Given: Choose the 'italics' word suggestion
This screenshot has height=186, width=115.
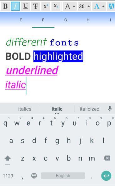Looking at the screenshot, I should 25,109.
